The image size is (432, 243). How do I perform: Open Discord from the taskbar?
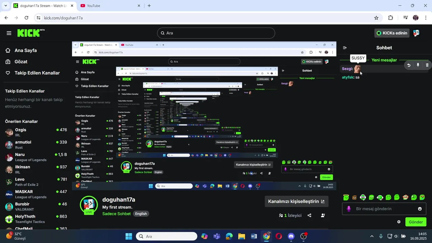coord(291,236)
